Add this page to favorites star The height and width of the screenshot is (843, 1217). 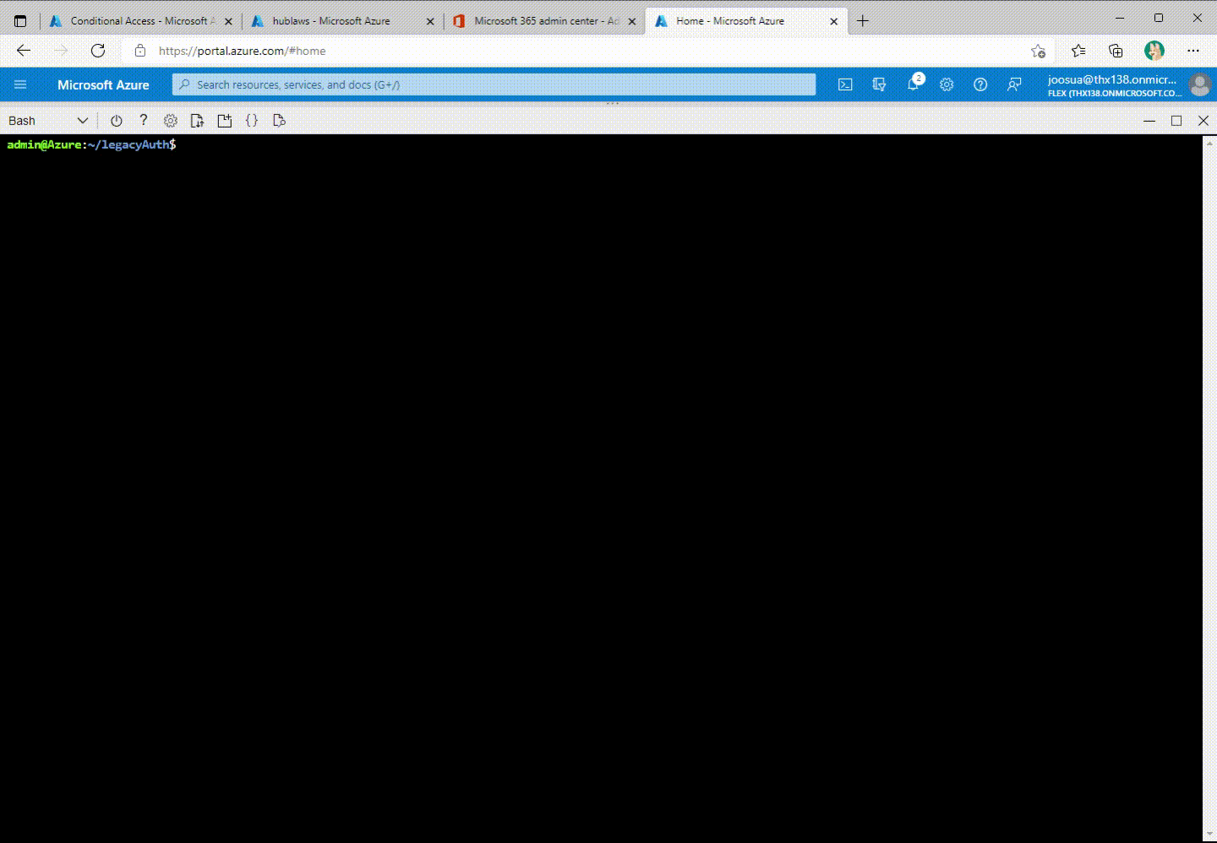tap(1039, 52)
